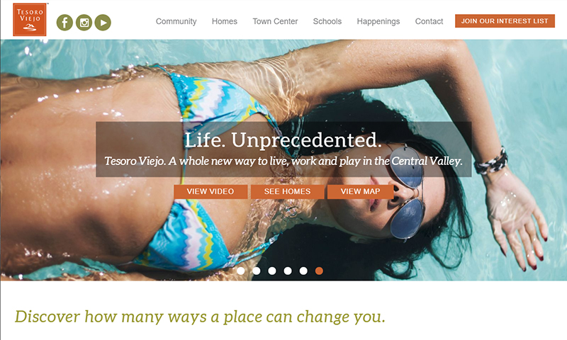Click the See Homes button

coord(287,191)
